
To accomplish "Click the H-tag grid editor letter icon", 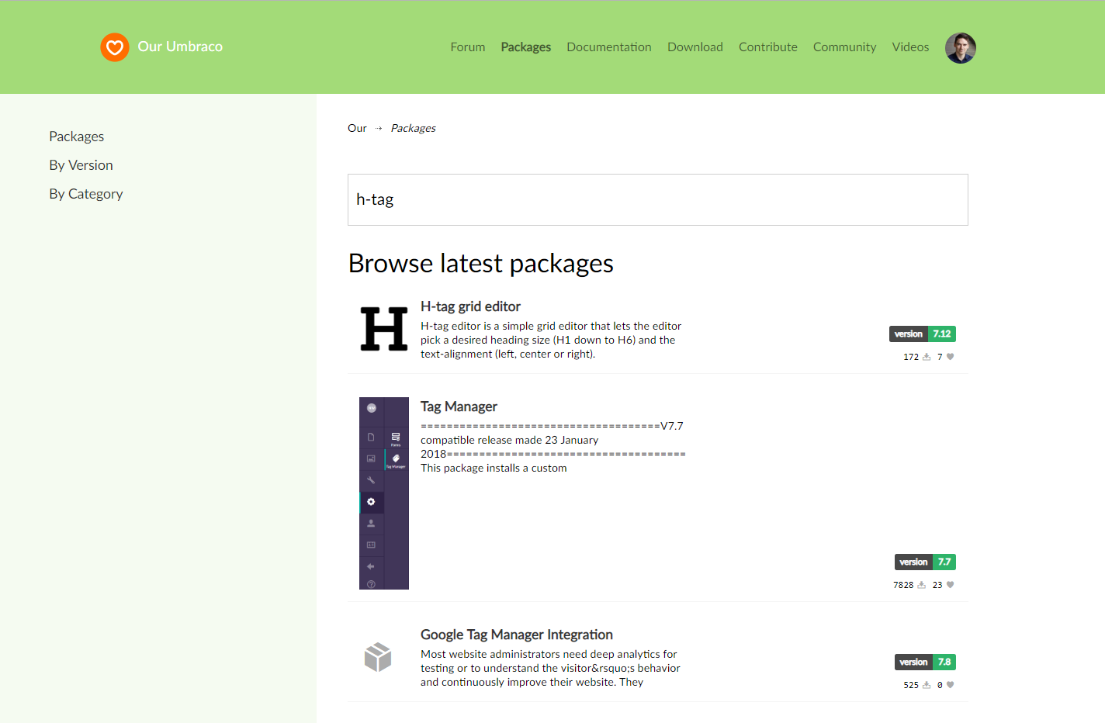I will click(383, 329).
